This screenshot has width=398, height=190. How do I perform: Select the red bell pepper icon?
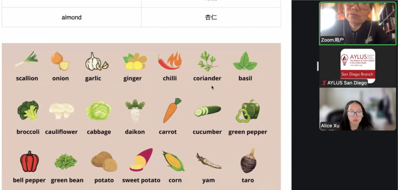click(x=30, y=161)
